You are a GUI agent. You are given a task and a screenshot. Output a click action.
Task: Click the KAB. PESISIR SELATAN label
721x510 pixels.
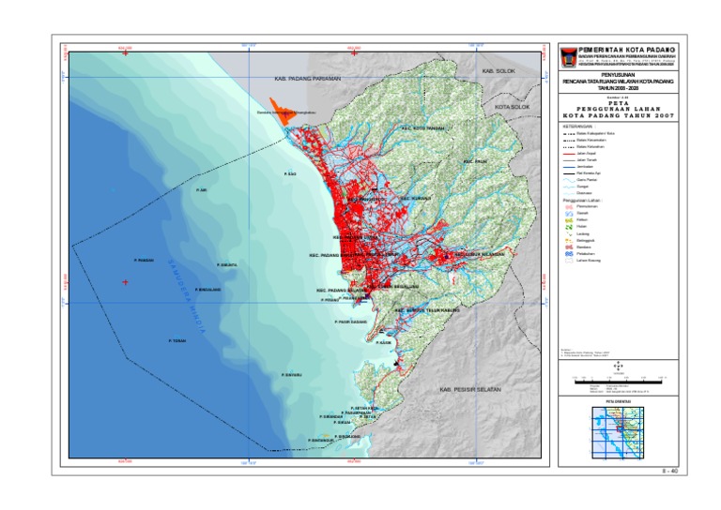pyautogui.click(x=470, y=390)
